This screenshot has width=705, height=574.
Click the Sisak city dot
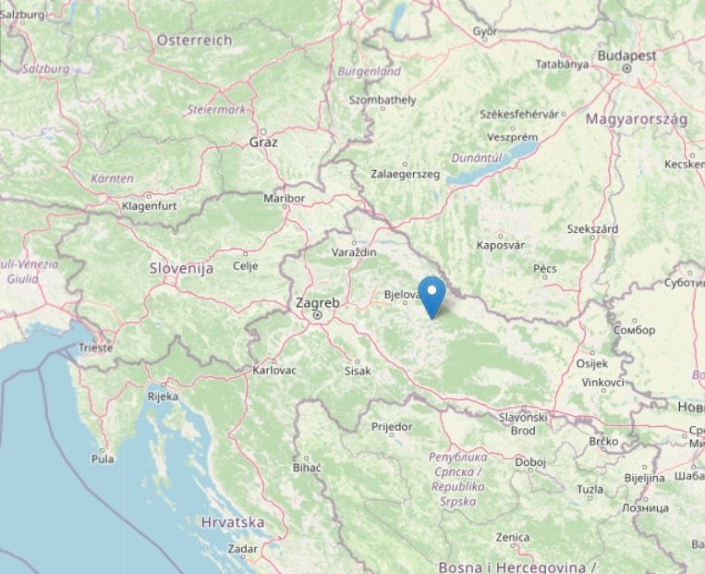(x=358, y=361)
